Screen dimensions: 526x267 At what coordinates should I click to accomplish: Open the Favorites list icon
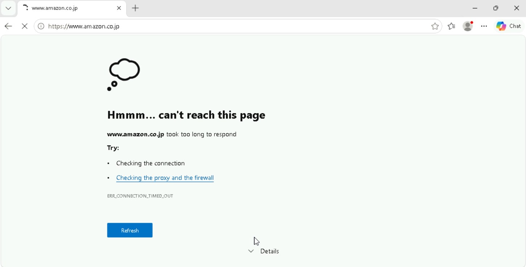coord(451,26)
